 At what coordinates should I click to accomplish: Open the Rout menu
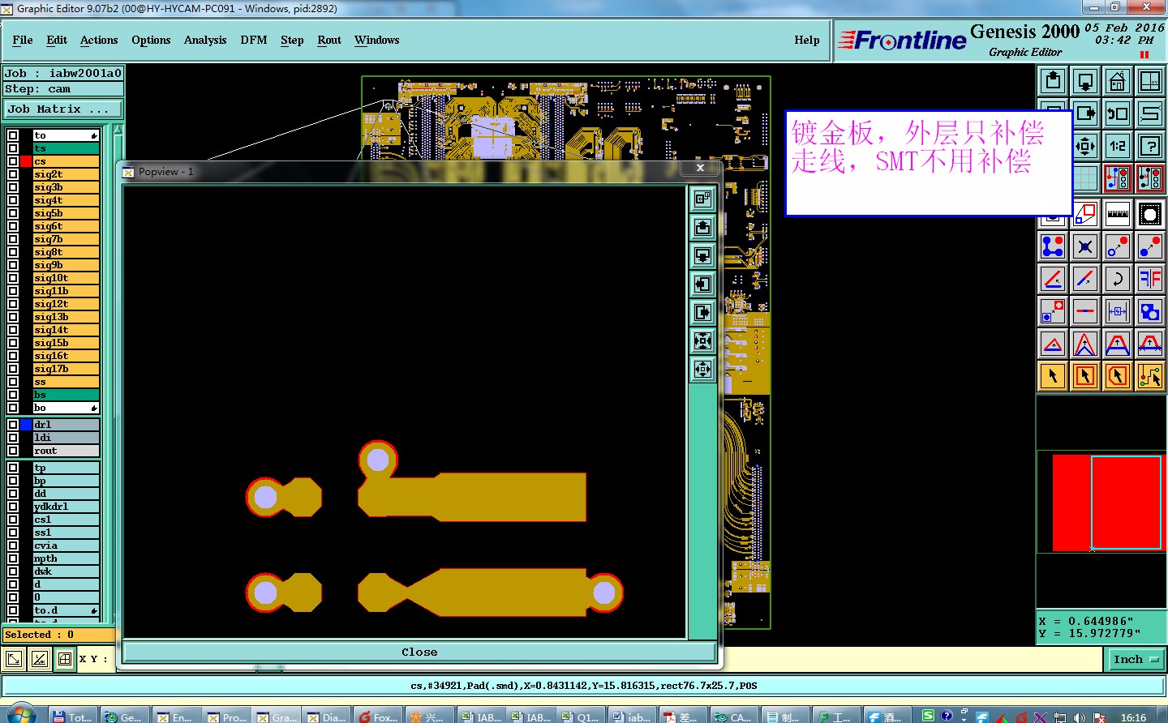point(329,40)
